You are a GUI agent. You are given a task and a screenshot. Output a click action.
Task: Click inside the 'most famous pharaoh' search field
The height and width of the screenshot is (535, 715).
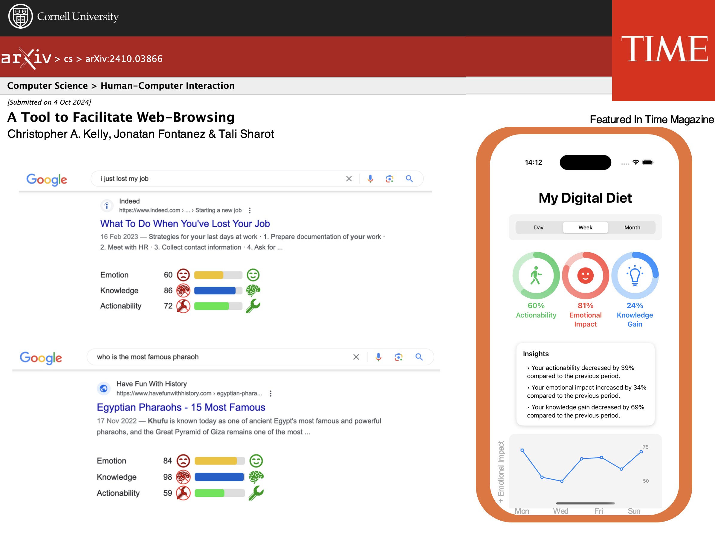pyautogui.click(x=260, y=357)
